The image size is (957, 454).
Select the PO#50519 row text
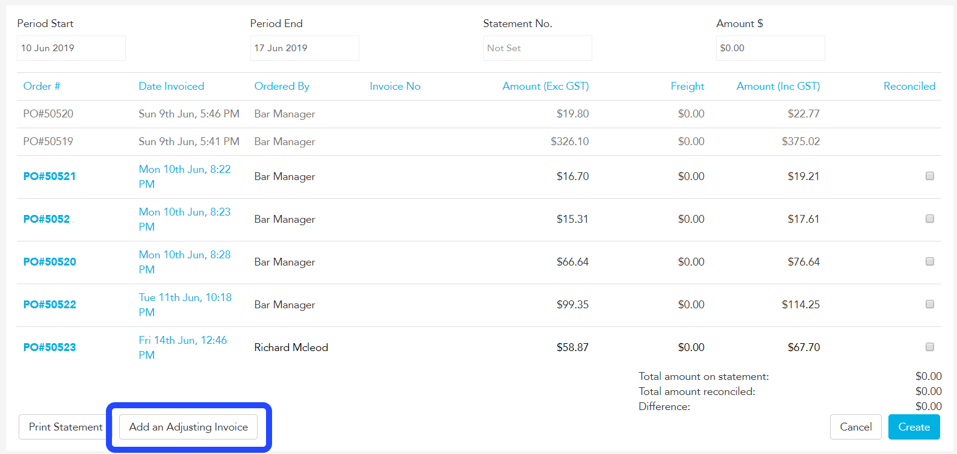click(x=48, y=141)
